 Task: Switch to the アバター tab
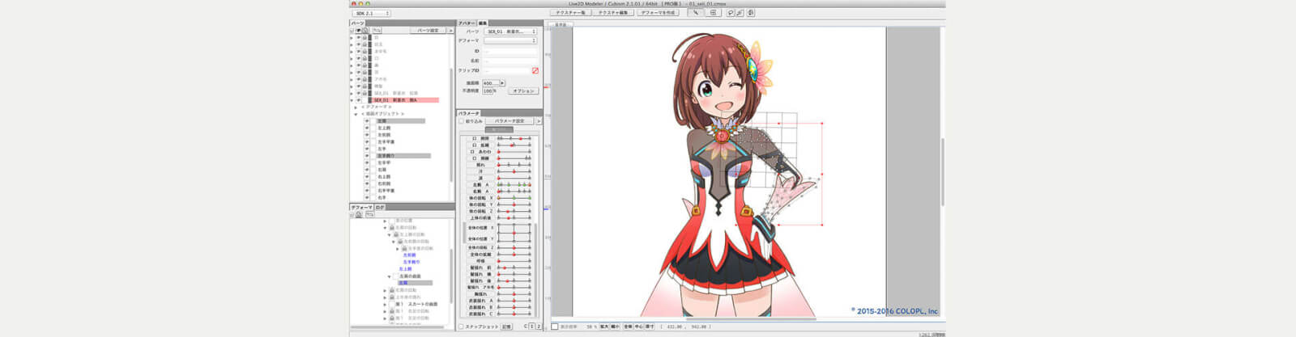(x=467, y=23)
